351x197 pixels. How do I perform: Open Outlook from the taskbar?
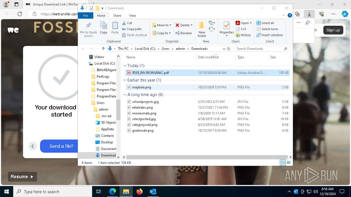(x=153, y=192)
